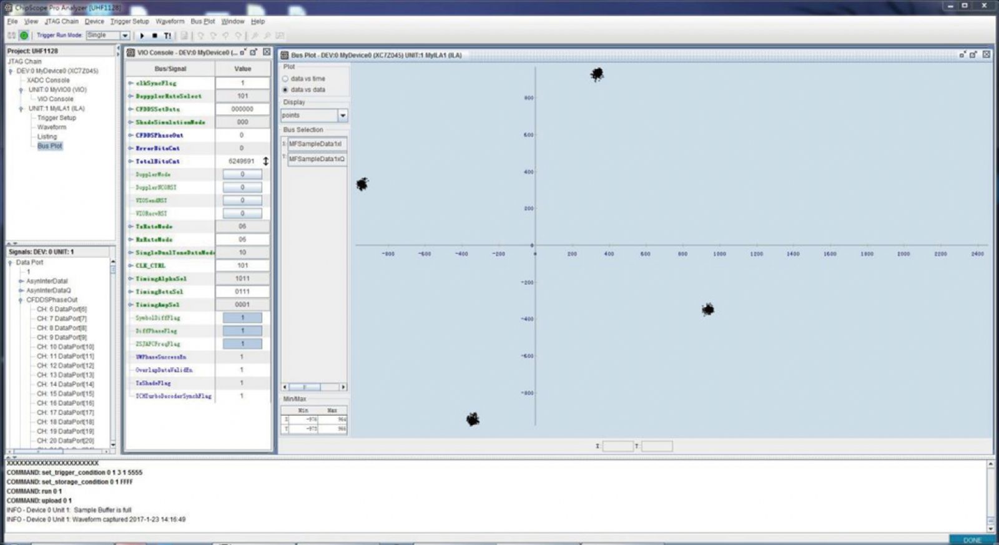The height and width of the screenshot is (545, 999).
Task: Click the X coordinate readout field
Action: 618,446
